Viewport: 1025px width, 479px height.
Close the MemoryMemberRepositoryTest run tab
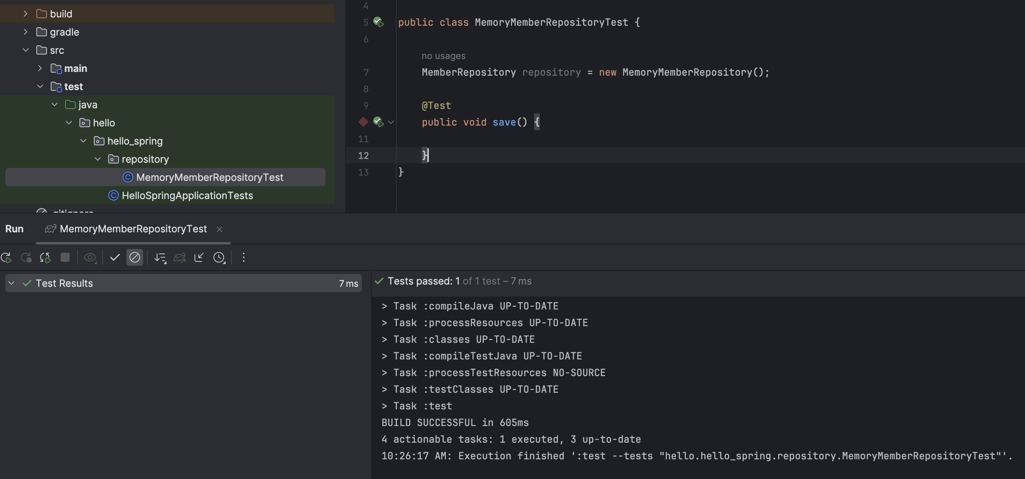(219, 229)
